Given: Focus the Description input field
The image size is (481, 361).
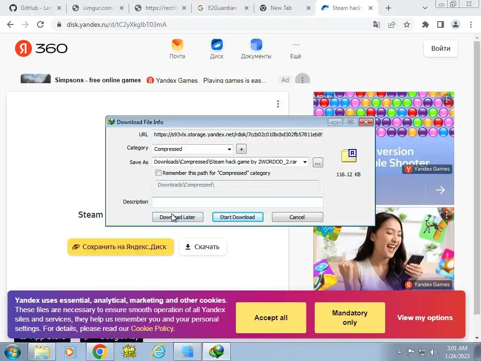Looking at the screenshot, I should [237, 202].
